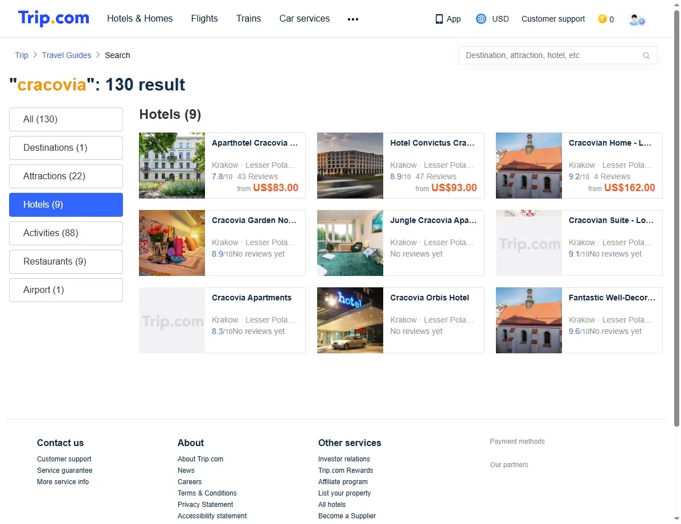Screen dimensions: 681x524
Task: Open Hotel Convictus Cra... title
Action: click(432, 143)
